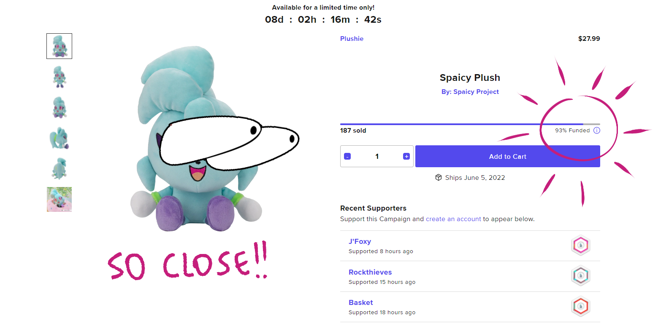This screenshot has width=658, height=326.
Task: Click Rockthieves' hexagon supporter badge
Action: [x=581, y=276]
